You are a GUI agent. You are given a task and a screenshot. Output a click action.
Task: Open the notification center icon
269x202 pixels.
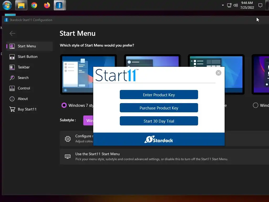point(260,5)
